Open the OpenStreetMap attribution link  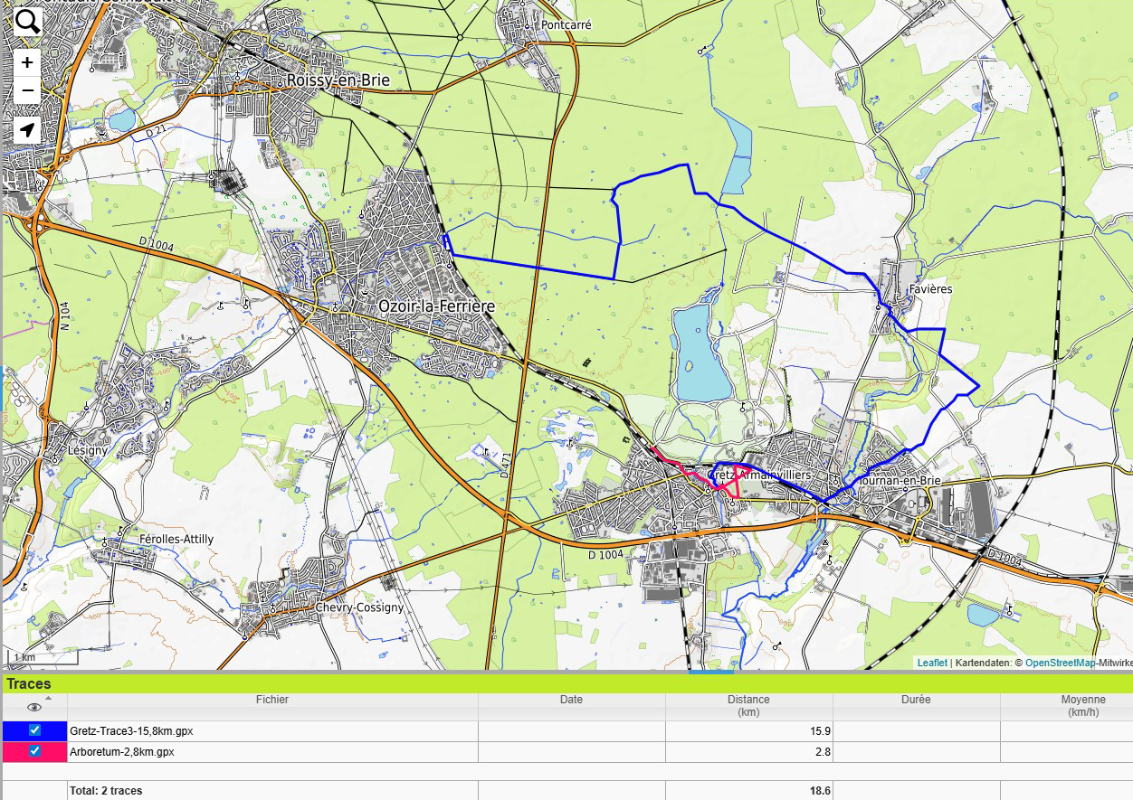1060,663
